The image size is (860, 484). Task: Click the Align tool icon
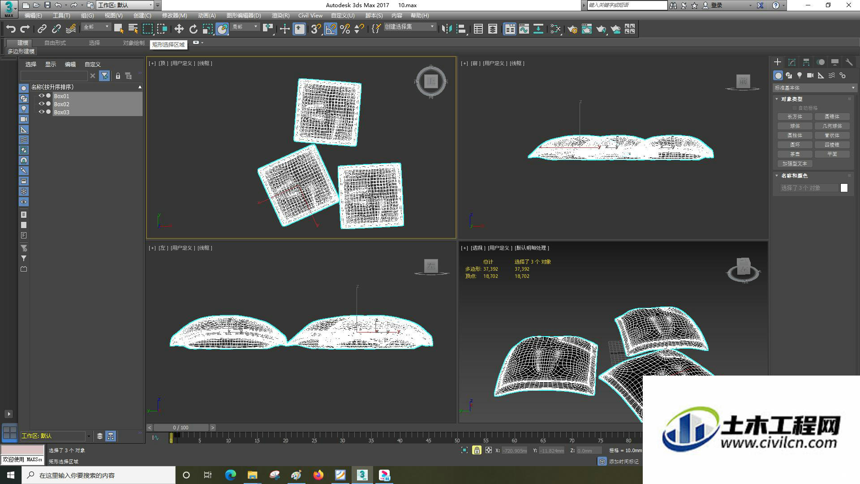click(461, 29)
